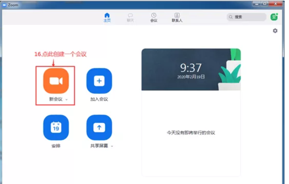Image resolution: width=289 pixels, height=184 pixels.
Task: Open the 聊天 Chat tab
Action: (x=130, y=18)
